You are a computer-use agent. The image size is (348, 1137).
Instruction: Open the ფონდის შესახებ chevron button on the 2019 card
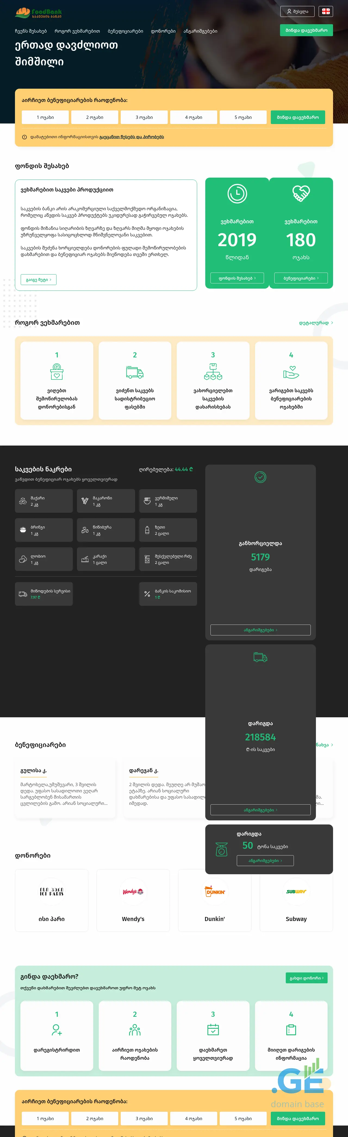click(x=237, y=278)
